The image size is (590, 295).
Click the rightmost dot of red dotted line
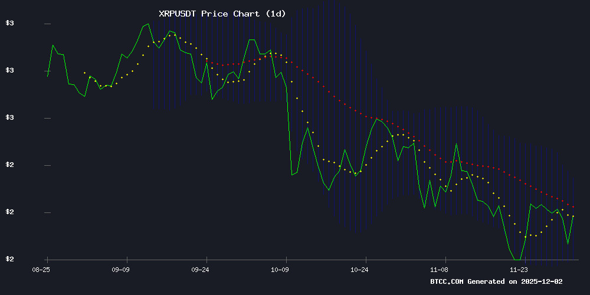[x=573, y=207]
